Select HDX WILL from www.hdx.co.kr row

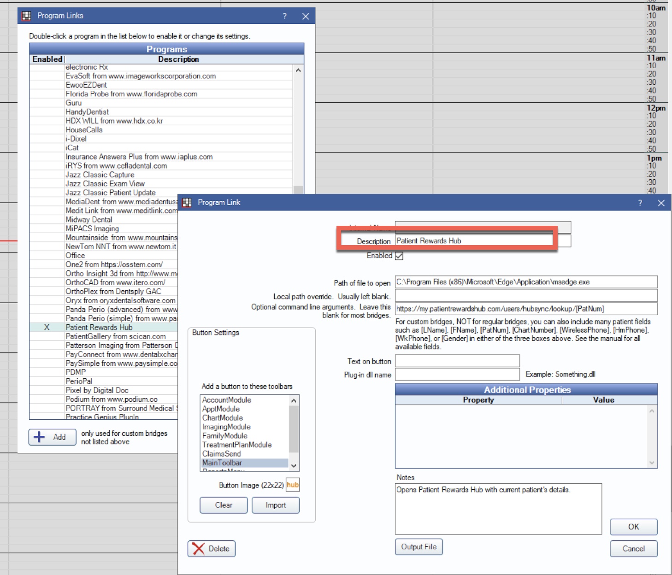point(161,121)
